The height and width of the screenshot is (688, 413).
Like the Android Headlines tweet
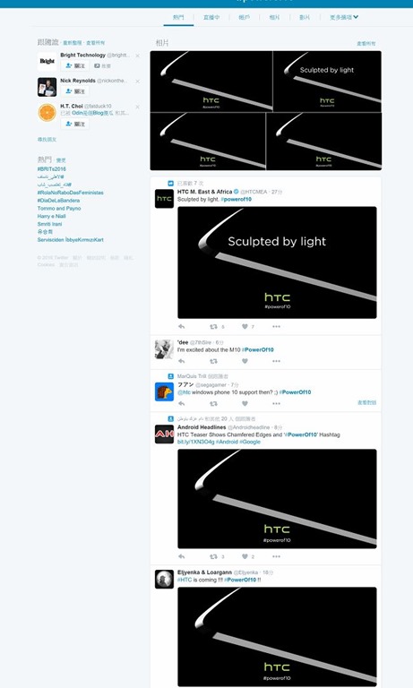245,556
